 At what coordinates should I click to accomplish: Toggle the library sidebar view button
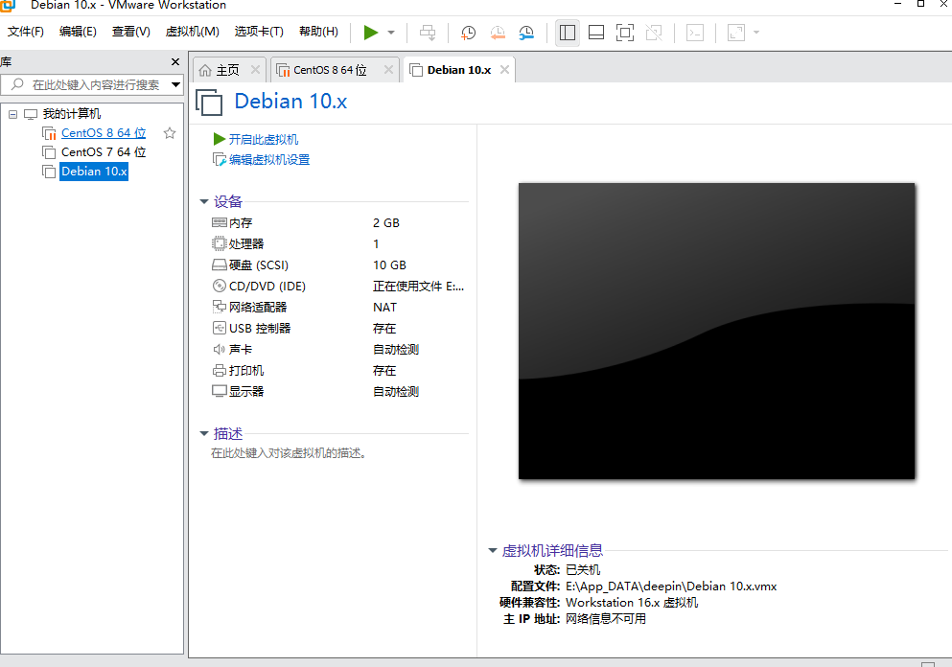coord(567,33)
